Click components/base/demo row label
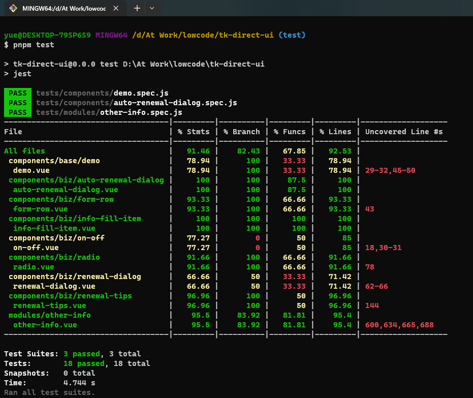Image resolution: width=473 pixels, height=398 pixels. [54, 161]
